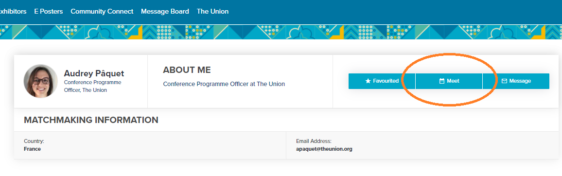
Task: Click the name Audrey Pâquet
Action: pyautogui.click(x=94, y=73)
